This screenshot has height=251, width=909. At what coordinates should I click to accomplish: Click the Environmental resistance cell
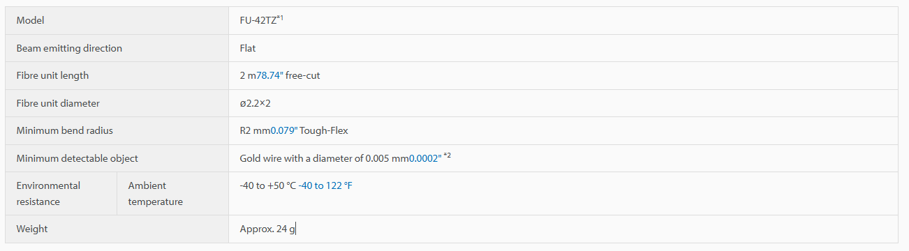coord(61,193)
